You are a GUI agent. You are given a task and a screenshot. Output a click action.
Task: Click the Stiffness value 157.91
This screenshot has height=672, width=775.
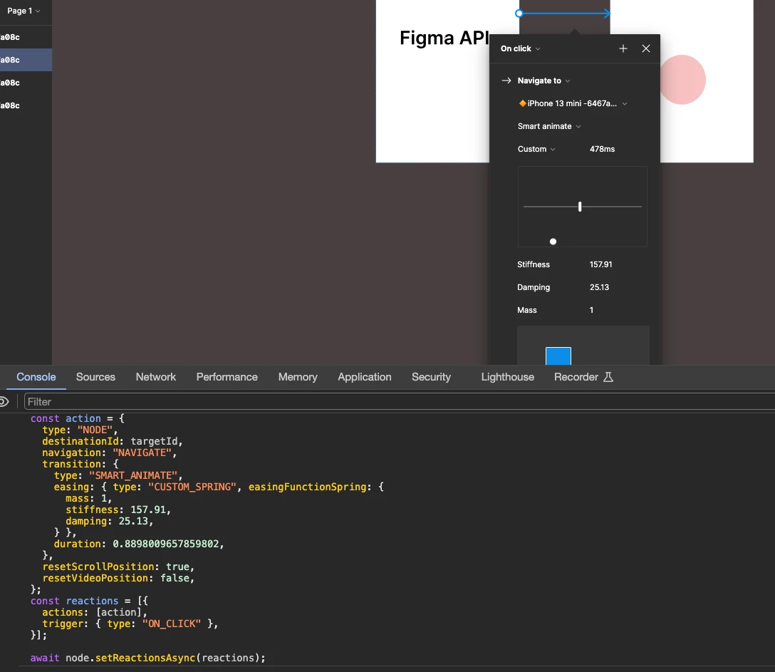point(600,264)
